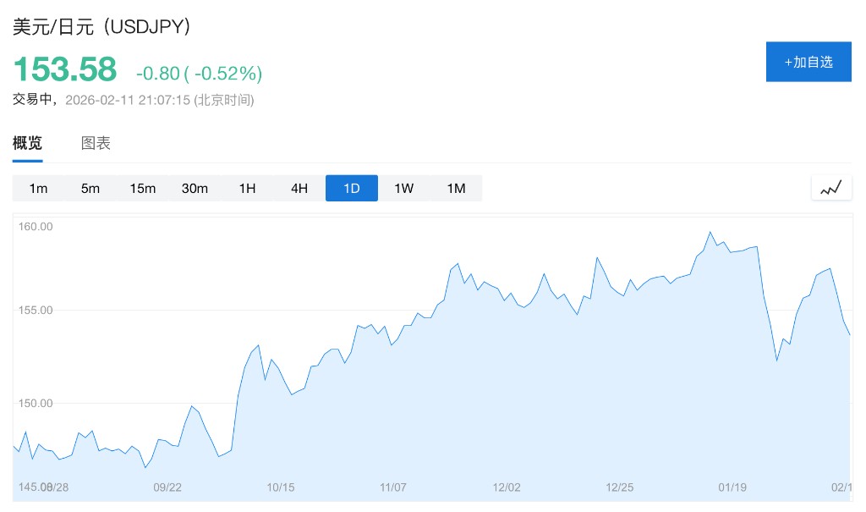Click the line chart type icon

click(831, 188)
